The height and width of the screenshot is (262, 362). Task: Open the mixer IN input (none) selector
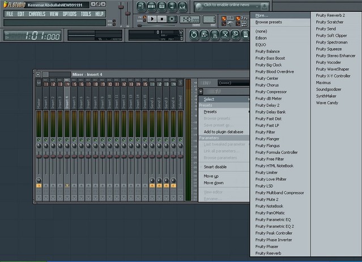tap(233, 83)
